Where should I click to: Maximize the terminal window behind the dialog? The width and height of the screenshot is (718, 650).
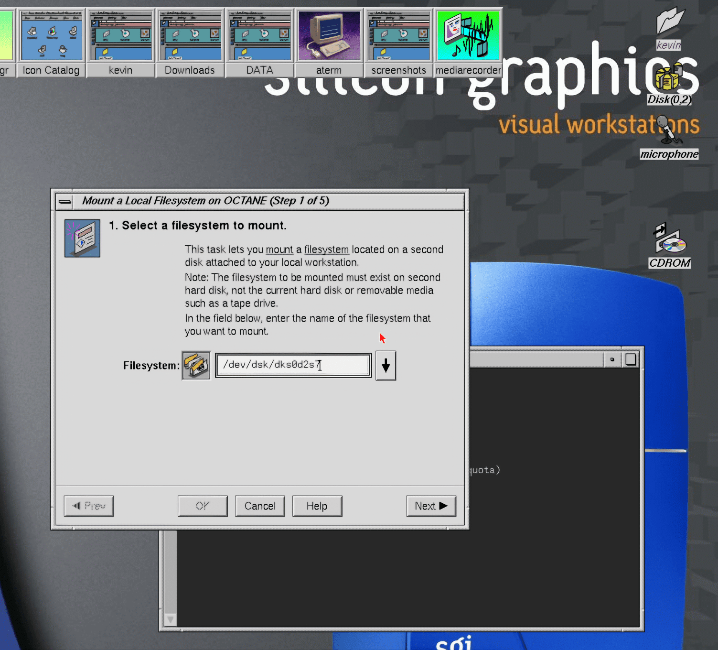(x=631, y=359)
